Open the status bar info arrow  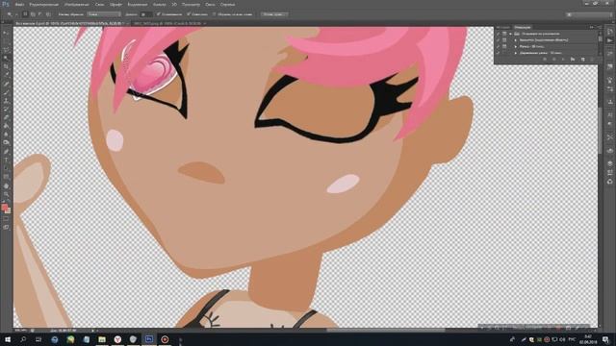[x=92, y=331]
